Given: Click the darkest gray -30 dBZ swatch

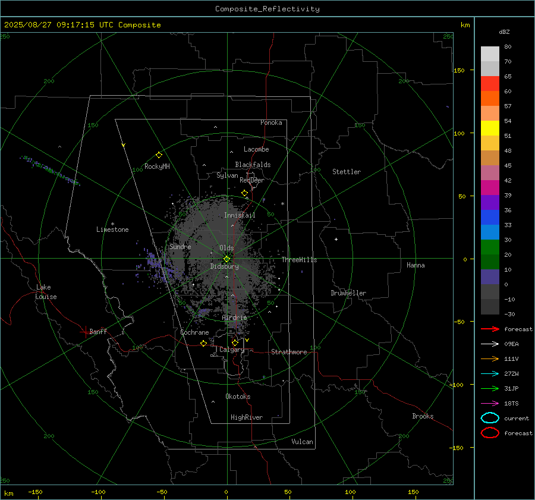Looking at the screenshot, I should tap(490, 306).
